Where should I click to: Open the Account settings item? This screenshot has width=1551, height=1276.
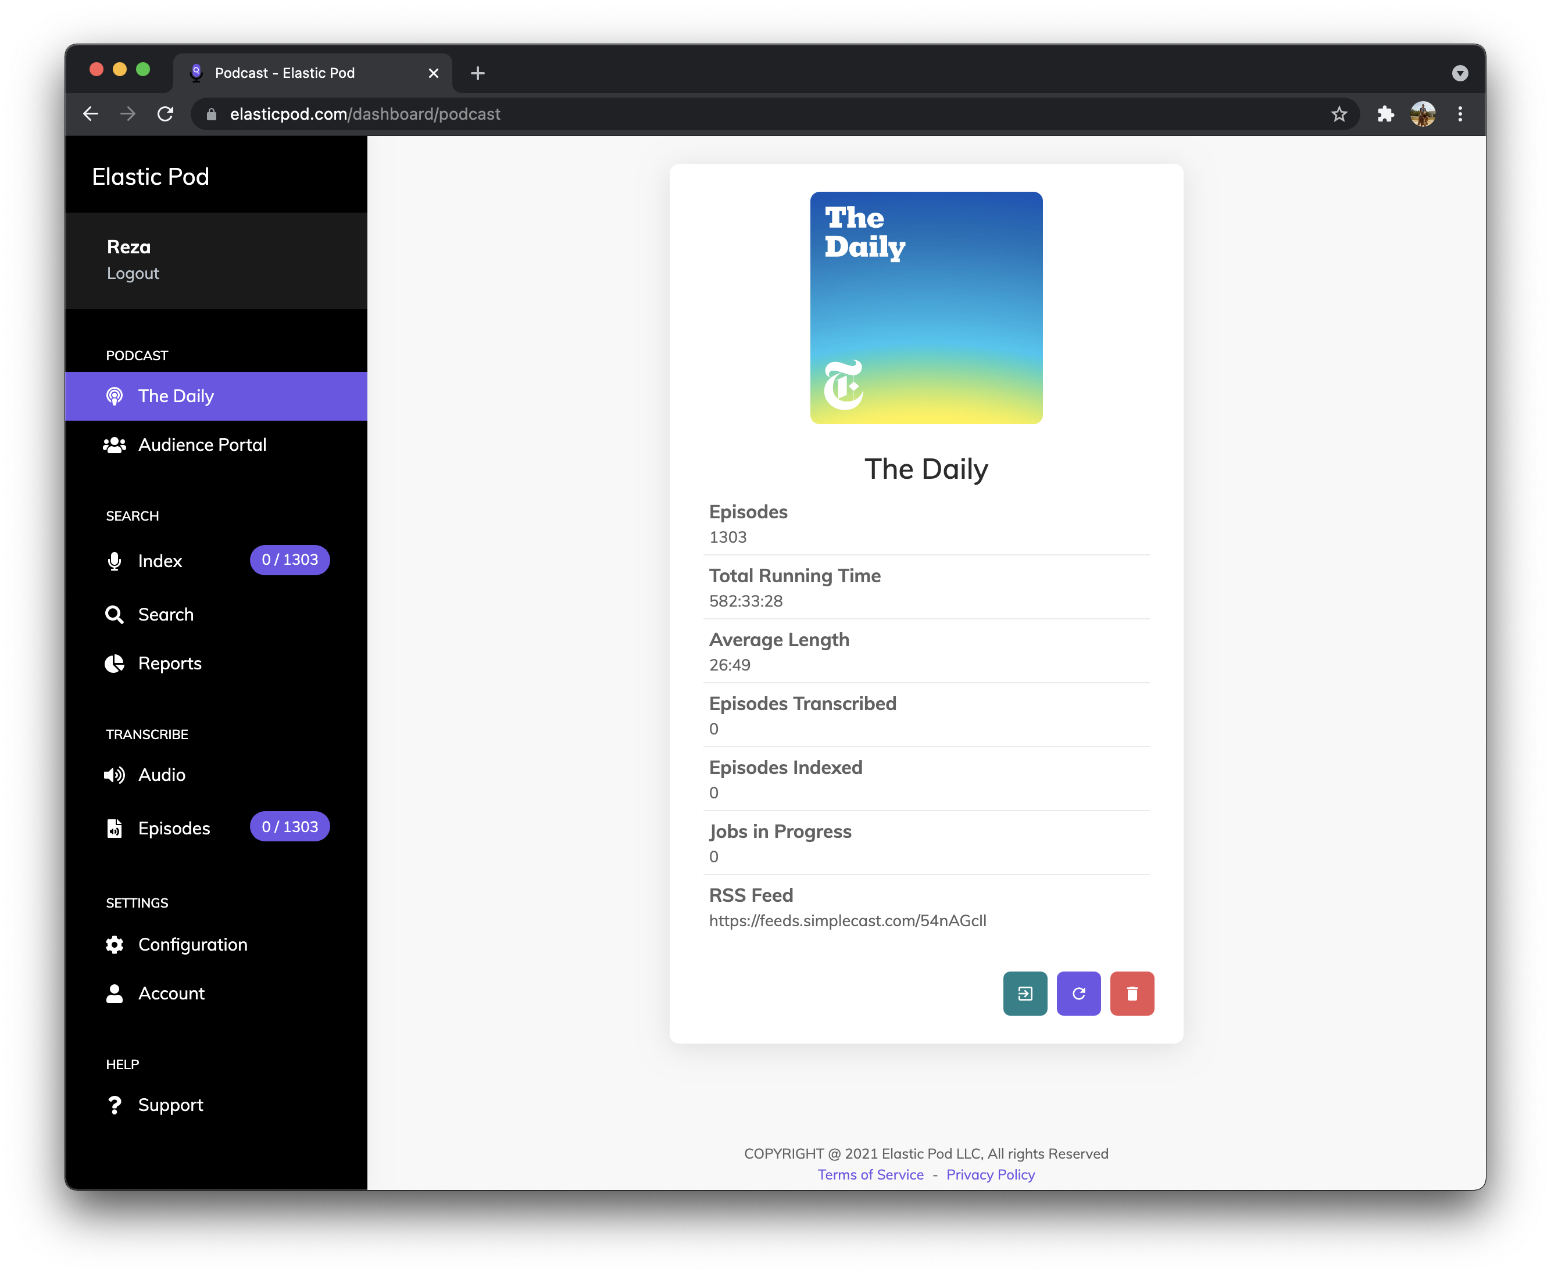[216, 993]
